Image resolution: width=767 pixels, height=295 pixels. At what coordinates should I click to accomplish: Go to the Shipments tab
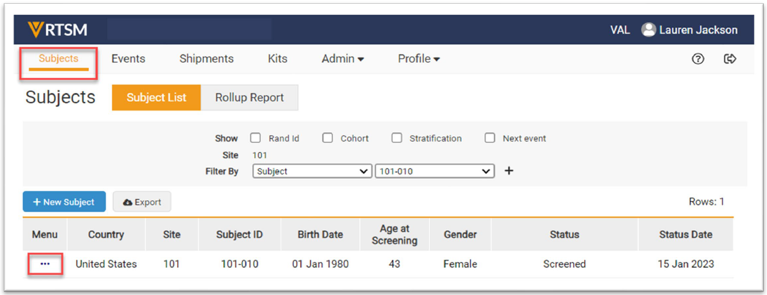click(206, 59)
